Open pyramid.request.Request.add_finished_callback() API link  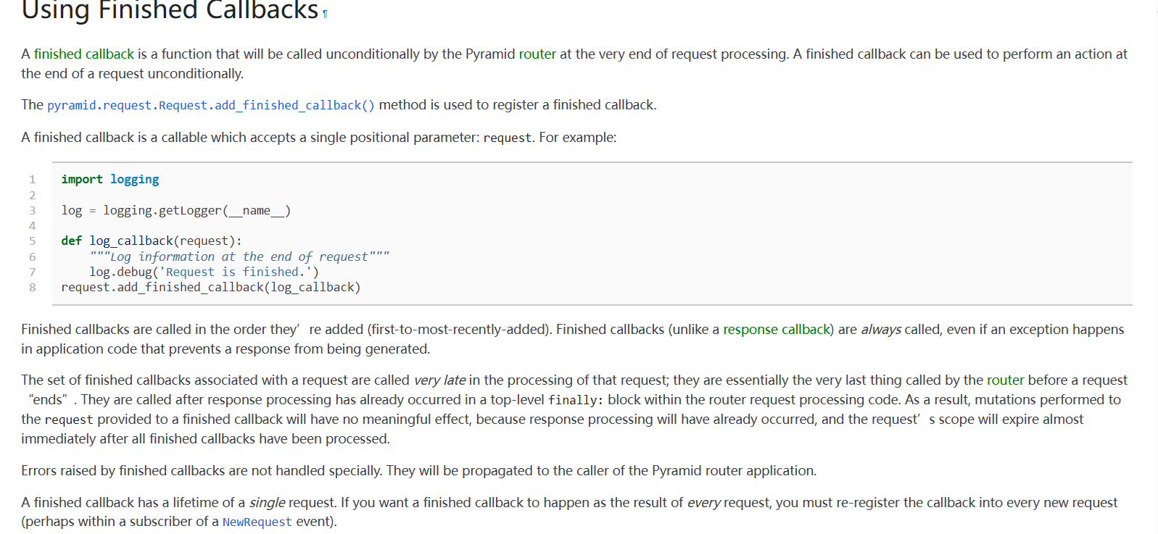tap(211, 106)
